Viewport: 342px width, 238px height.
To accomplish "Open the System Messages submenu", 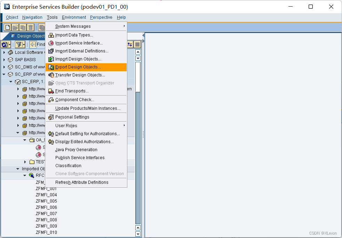I will pos(86,26).
